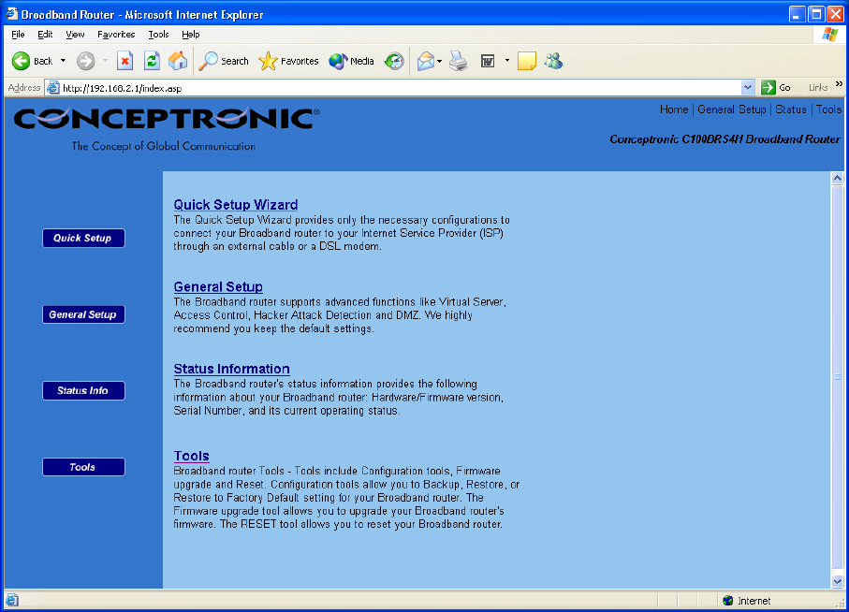Screen dimensions: 849x612
Task: Click the Edit with Word icon
Action: [x=488, y=61]
